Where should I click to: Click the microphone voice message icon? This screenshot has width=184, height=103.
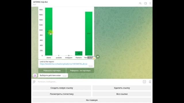[x=150, y=82]
